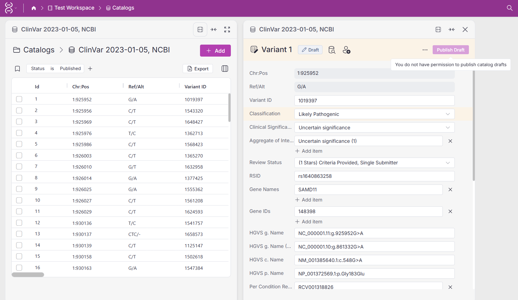This screenshot has height=300, width=518.
Task: Edit HGVS p. Name field
Action: 374,274
